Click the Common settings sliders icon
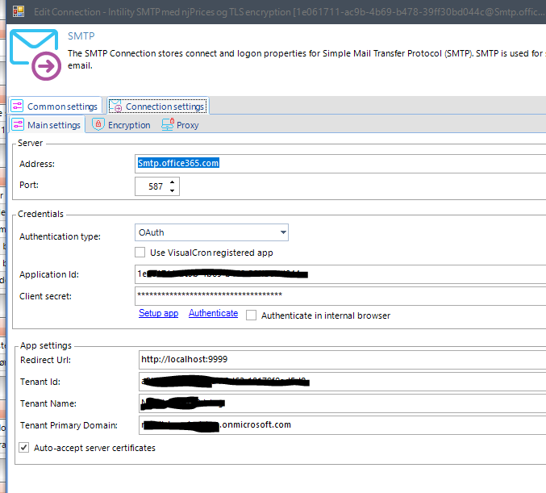The image size is (546, 493). pos(18,107)
